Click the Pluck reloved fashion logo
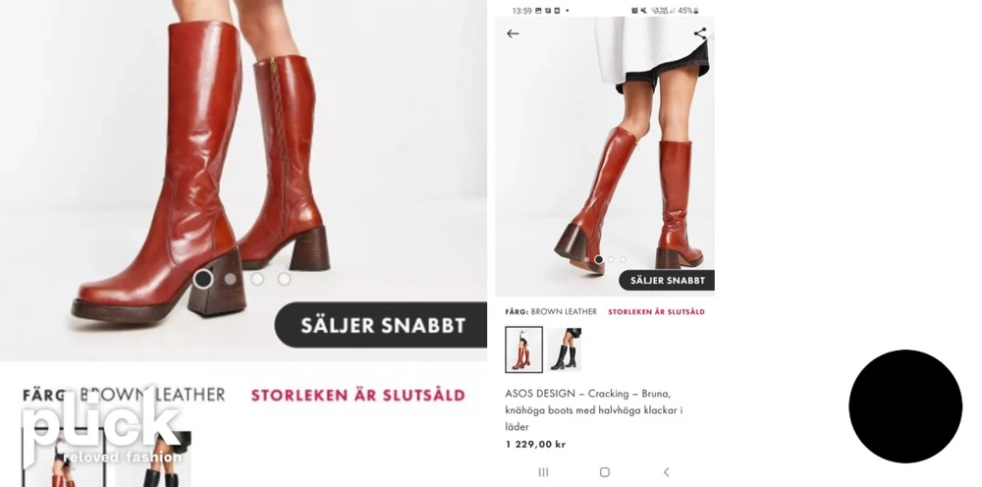The height and width of the screenshot is (487, 982). click(103, 426)
